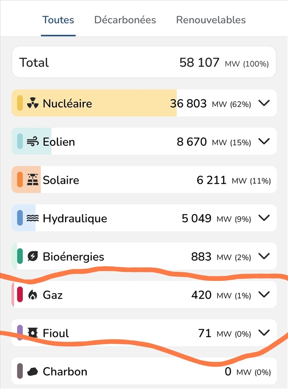Select the Toutes tab

[x=58, y=20]
